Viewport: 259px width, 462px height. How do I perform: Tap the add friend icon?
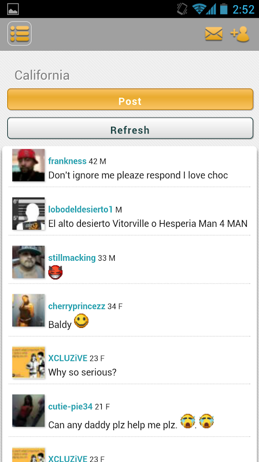(x=240, y=34)
